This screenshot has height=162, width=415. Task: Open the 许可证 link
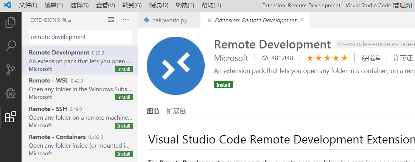coord(403,58)
